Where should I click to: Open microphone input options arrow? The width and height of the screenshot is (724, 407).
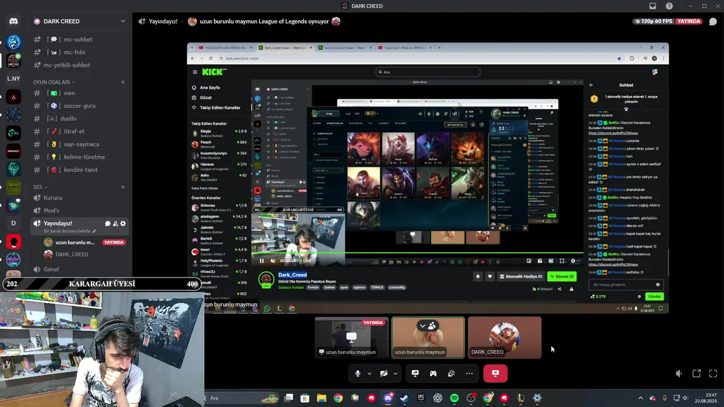click(369, 373)
